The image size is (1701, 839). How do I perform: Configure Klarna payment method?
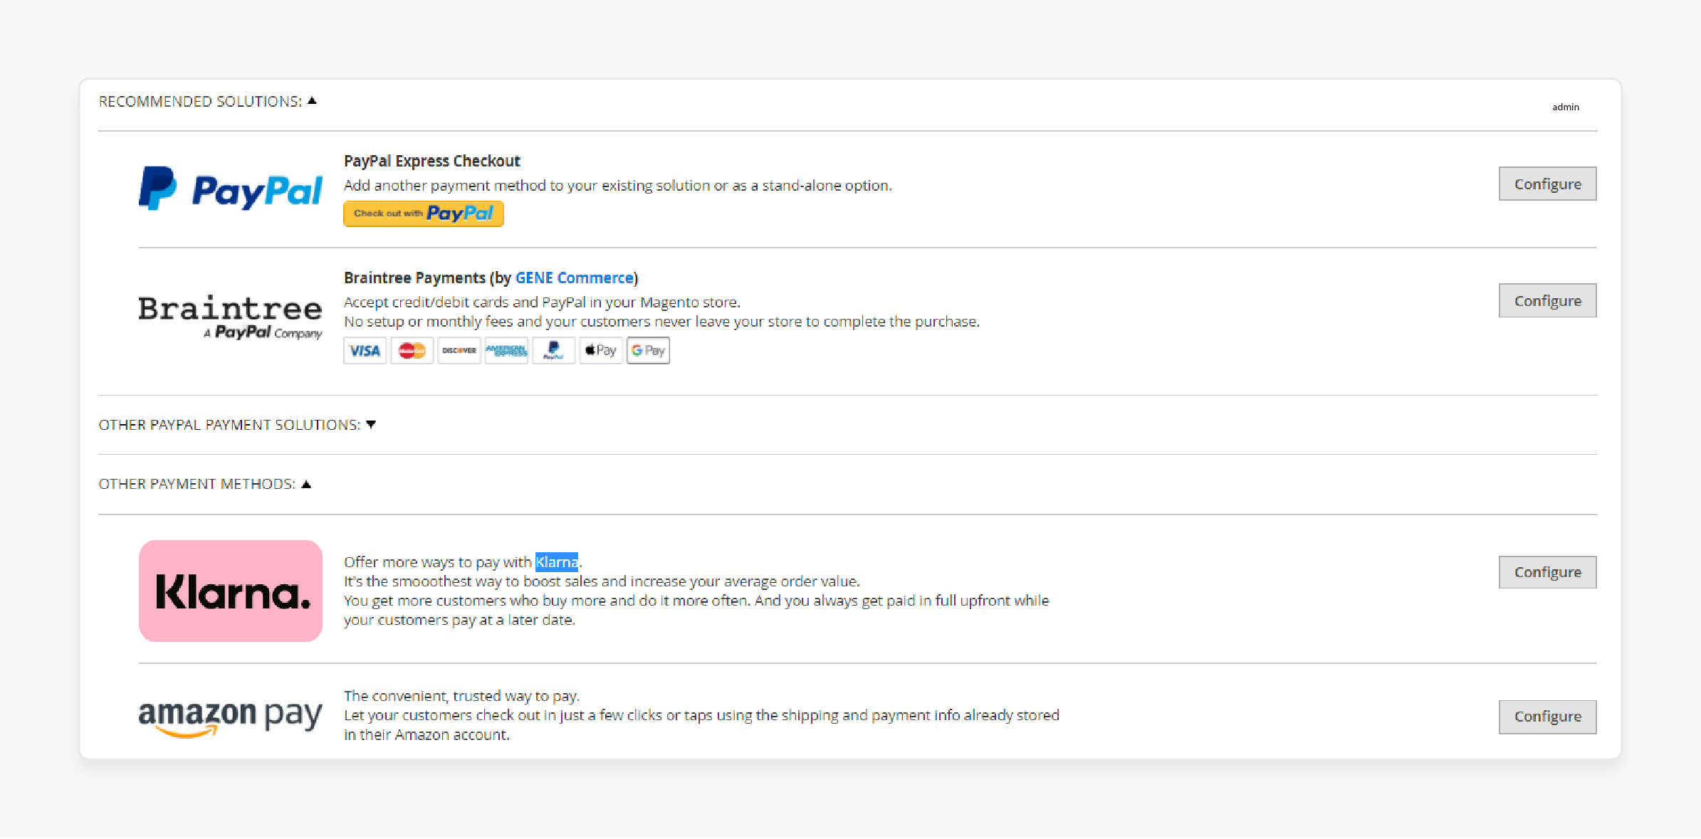point(1547,572)
